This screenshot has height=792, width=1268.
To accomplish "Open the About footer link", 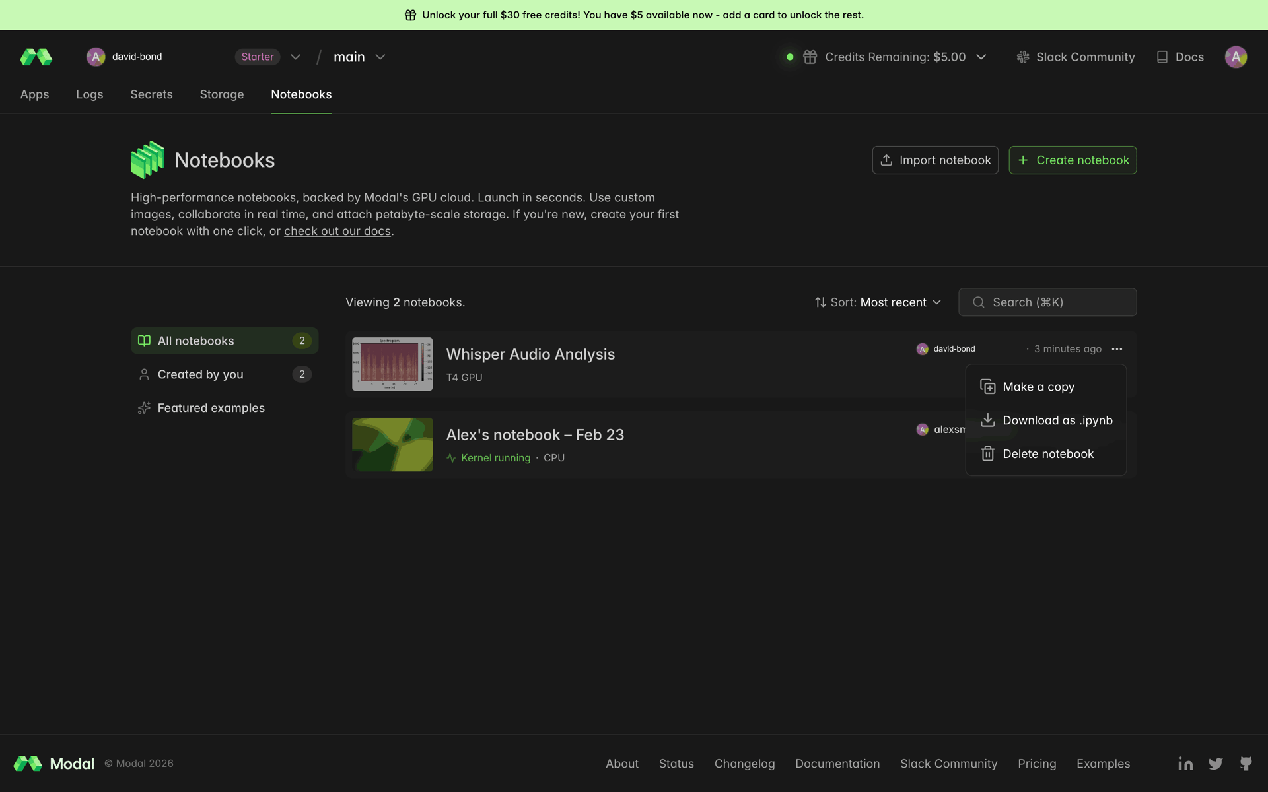I will click(621, 763).
